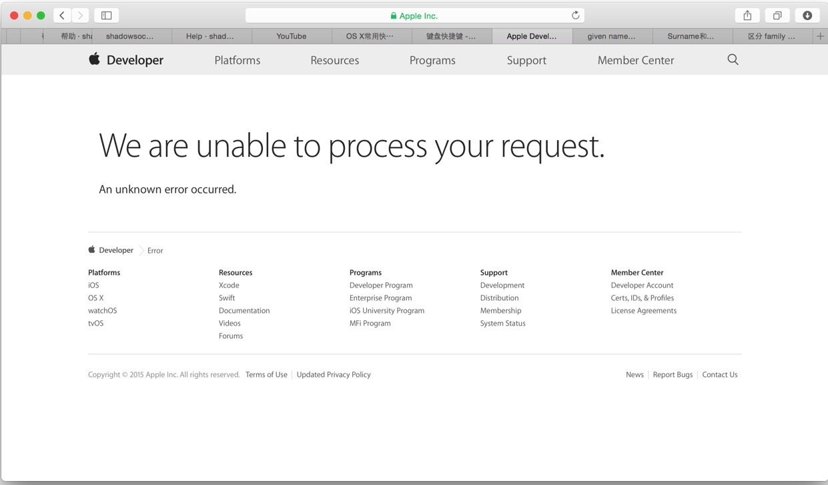Open the News footer link
Image resolution: width=828 pixels, height=485 pixels.
pos(635,375)
